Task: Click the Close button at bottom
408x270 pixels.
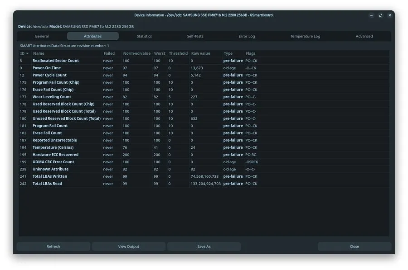Action: 355,246
